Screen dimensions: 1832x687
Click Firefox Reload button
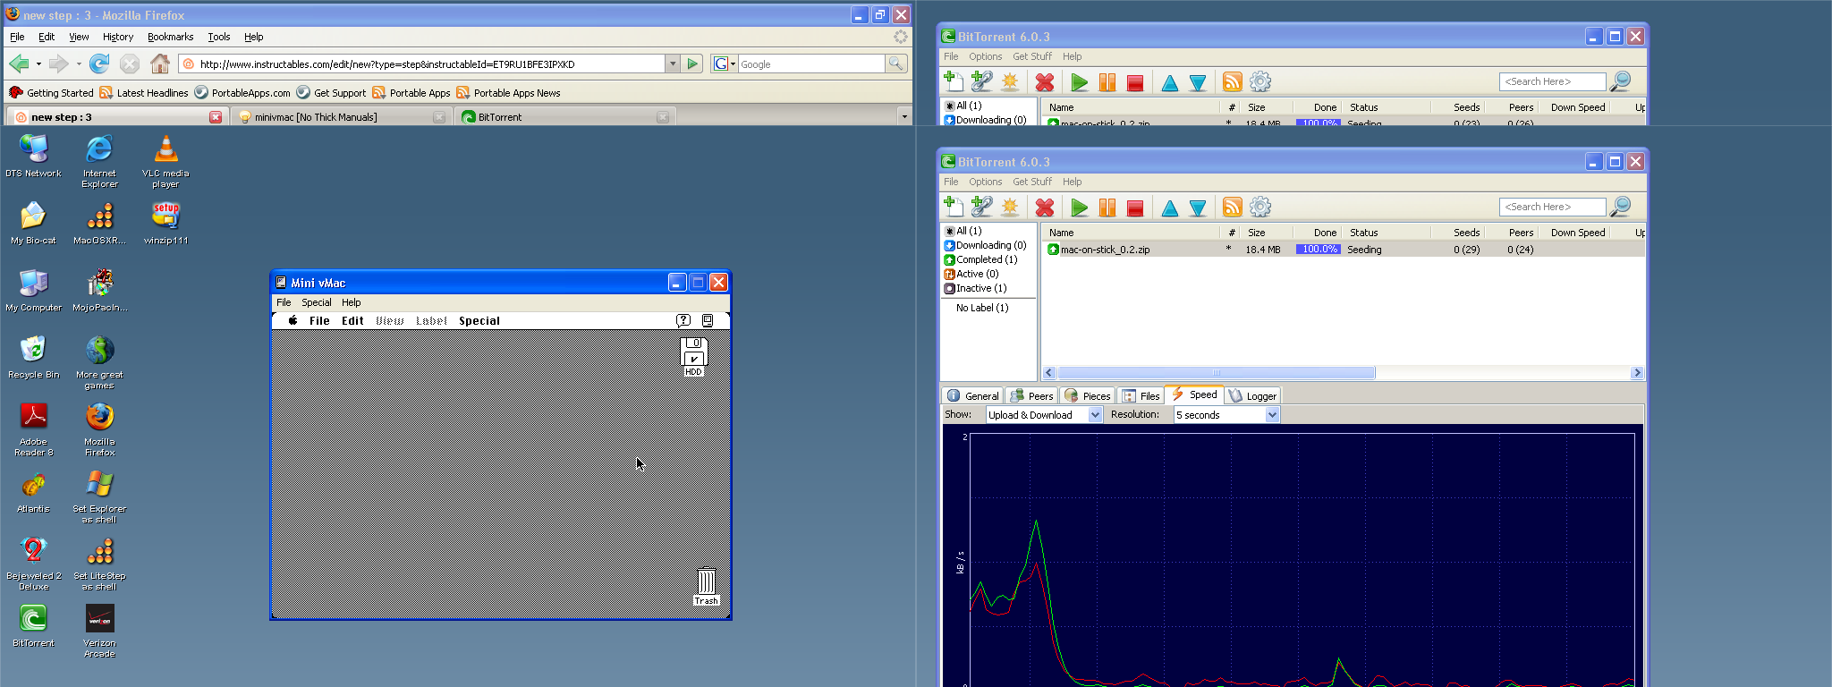[99, 64]
